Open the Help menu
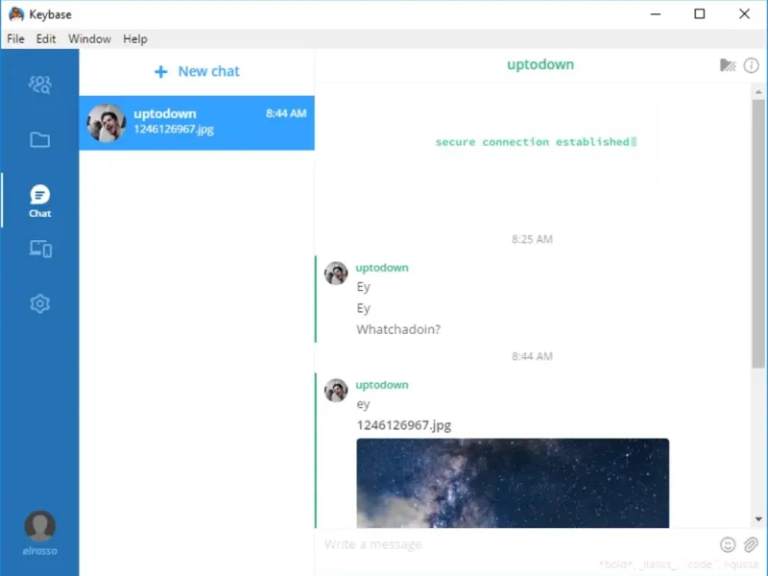The image size is (768, 576). point(134,38)
